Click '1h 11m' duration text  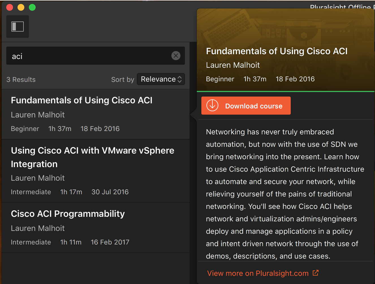coord(71,242)
